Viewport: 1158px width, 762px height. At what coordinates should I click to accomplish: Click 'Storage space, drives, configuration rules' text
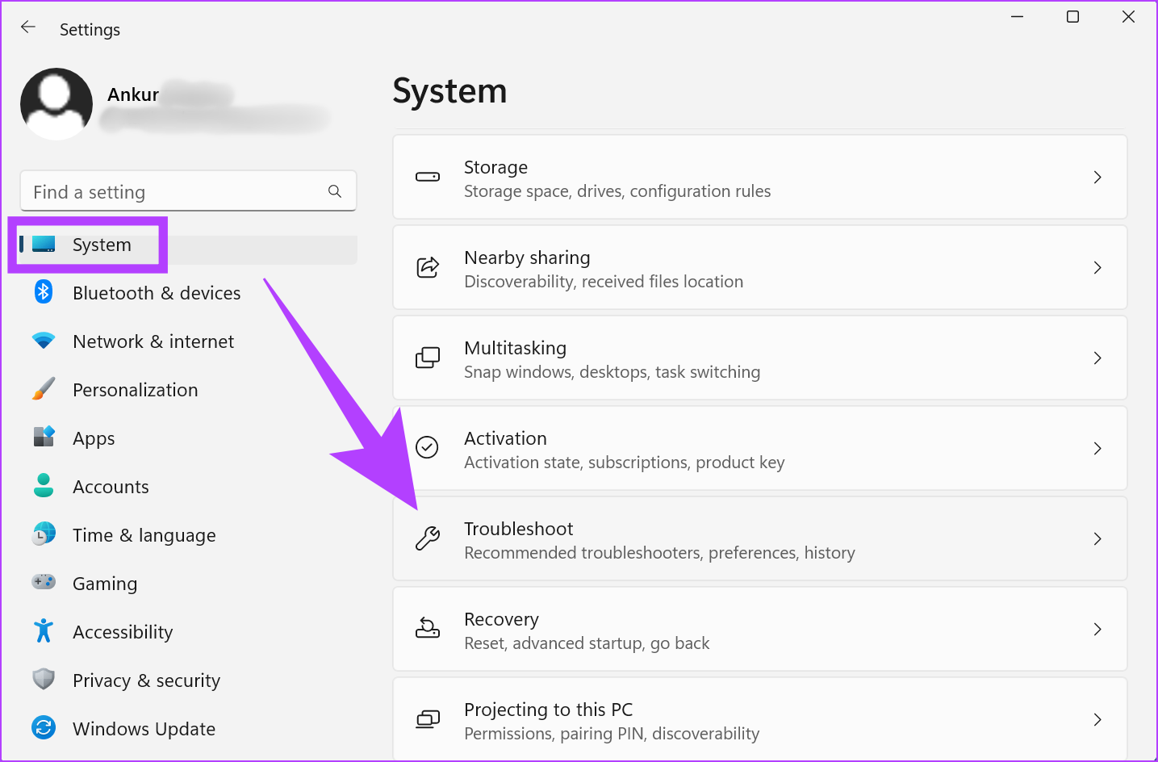click(617, 191)
